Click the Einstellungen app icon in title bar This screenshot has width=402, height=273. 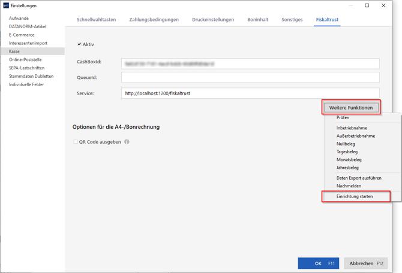pyautogui.click(x=6, y=5)
